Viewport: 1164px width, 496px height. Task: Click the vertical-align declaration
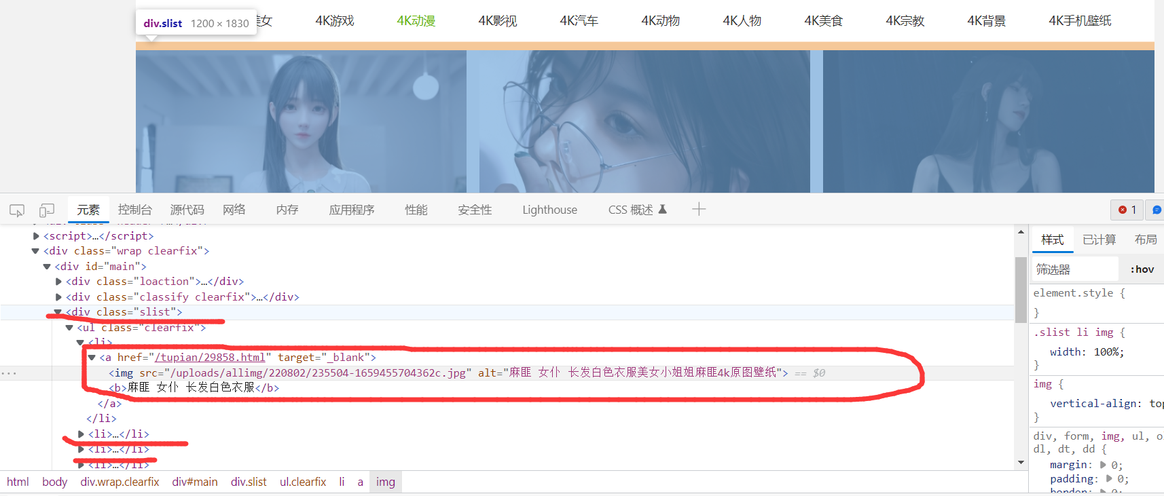1106,404
